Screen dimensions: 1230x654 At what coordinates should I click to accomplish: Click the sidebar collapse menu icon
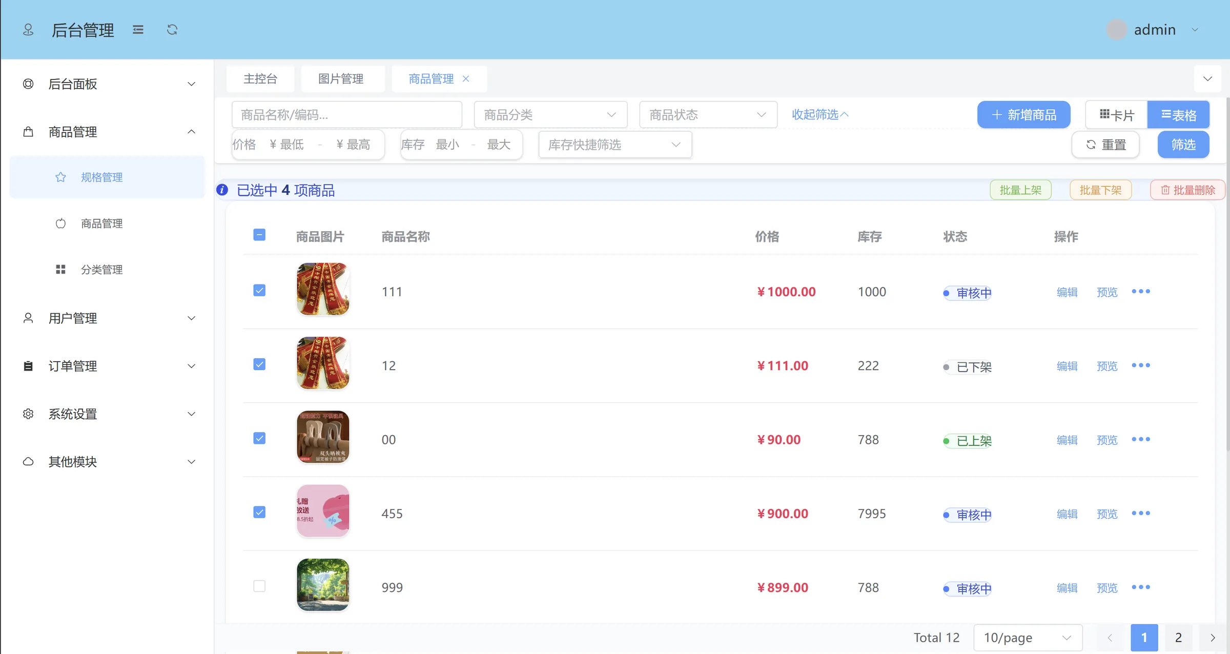click(x=138, y=30)
